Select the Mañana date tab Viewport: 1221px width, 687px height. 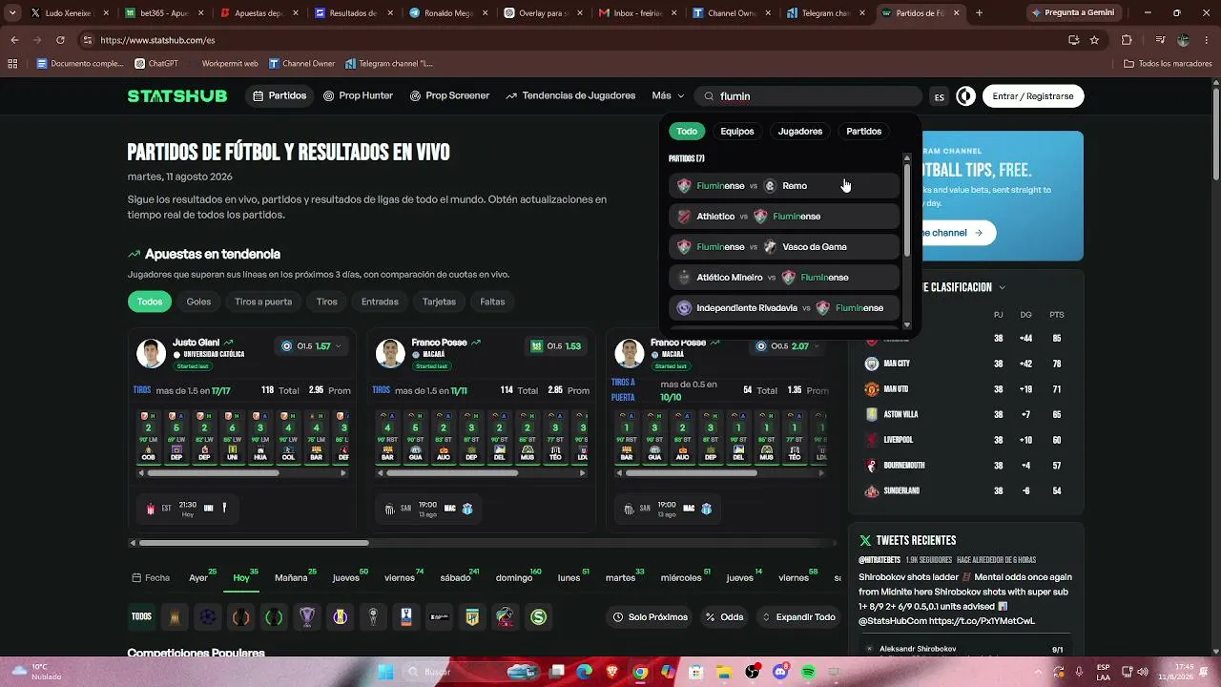(x=292, y=578)
